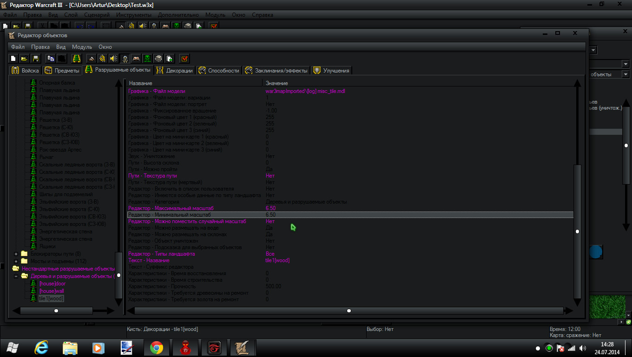Open Import Manager icon in Object Editor toolbar

pos(170,59)
